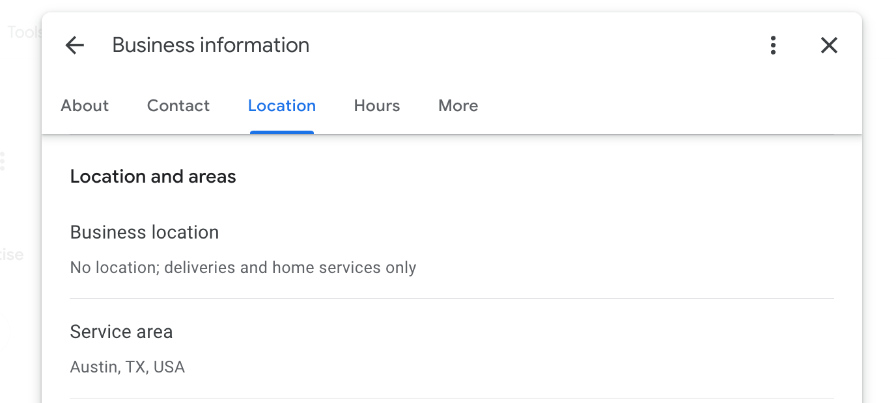Open the Contact tab
This screenshot has height=403, width=896.
[x=178, y=106]
